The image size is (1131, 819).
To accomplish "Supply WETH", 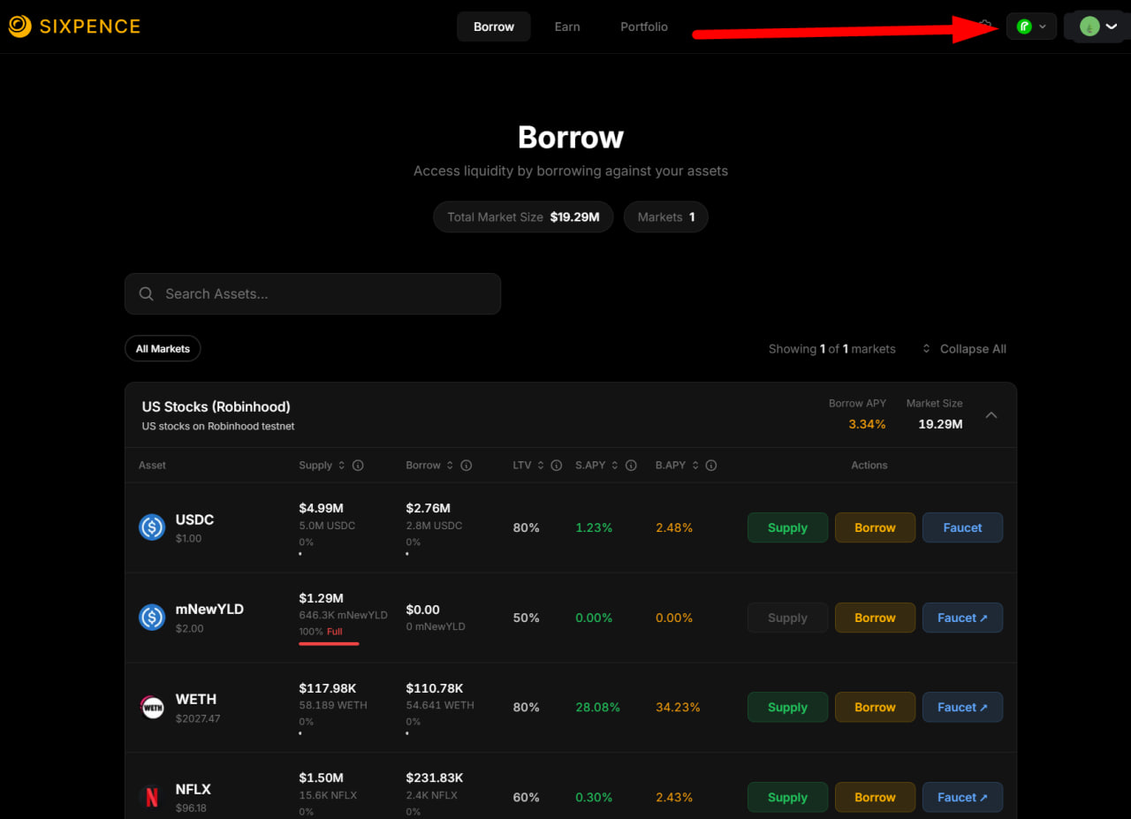I will 787,707.
